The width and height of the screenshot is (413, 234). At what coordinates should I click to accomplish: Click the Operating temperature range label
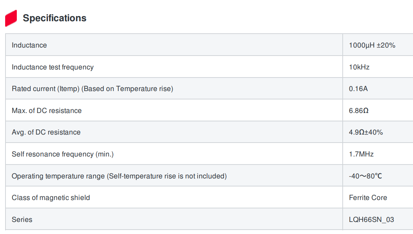[119, 176]
